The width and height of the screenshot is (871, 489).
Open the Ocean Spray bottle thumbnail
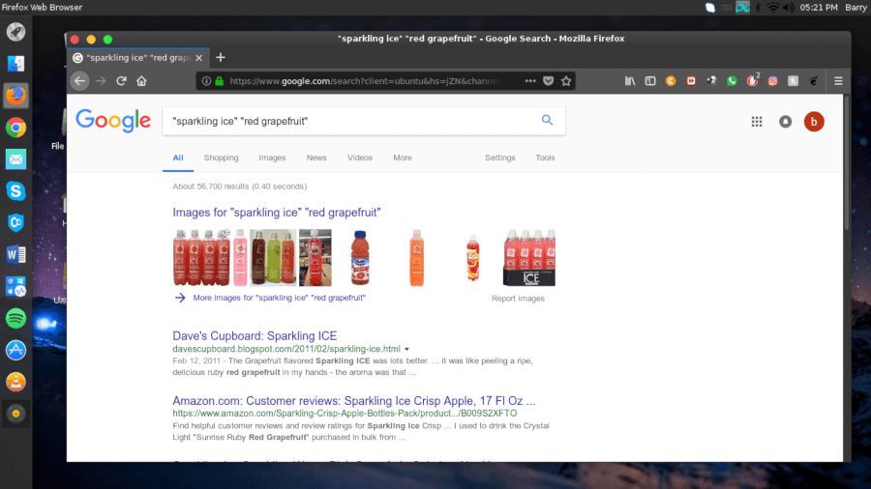pos(360,258)
